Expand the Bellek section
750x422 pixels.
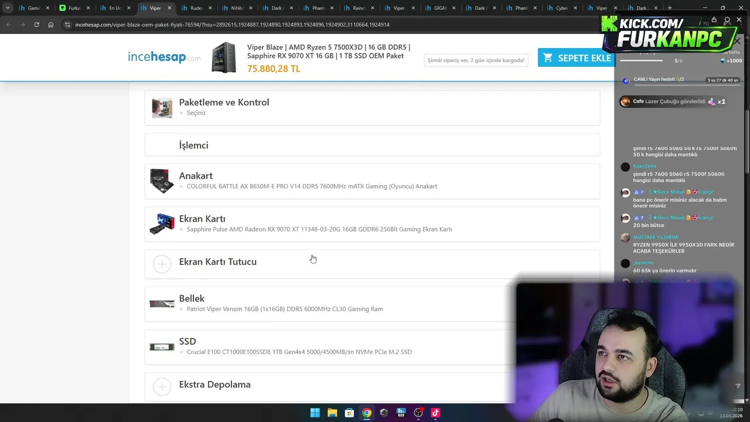tap(372, 304)
